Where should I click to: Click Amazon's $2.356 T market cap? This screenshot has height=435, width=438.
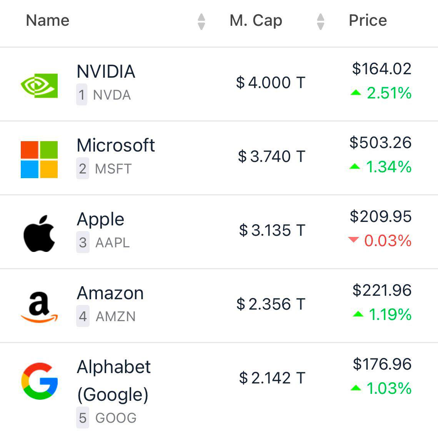271,304
